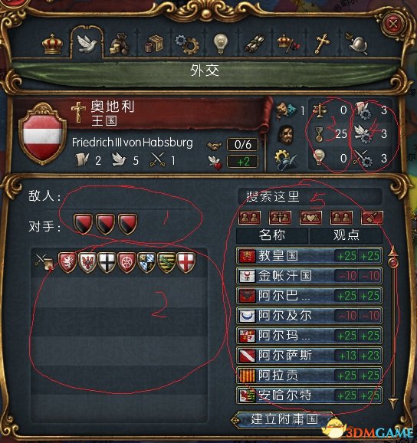Sort country list by 观点 column
Viewport: 417px width, 443px height.
coord(346,235)
